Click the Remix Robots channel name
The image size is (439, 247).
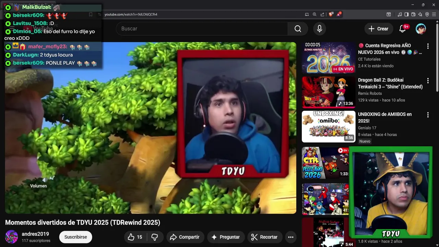[x=370, y=93]
